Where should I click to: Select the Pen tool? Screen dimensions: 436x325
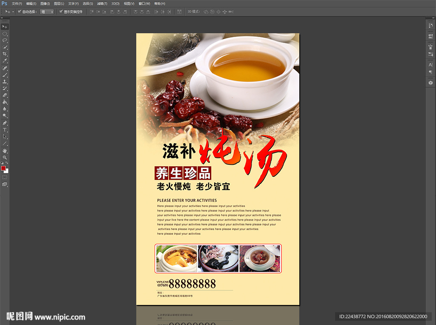tap(5, 123)
